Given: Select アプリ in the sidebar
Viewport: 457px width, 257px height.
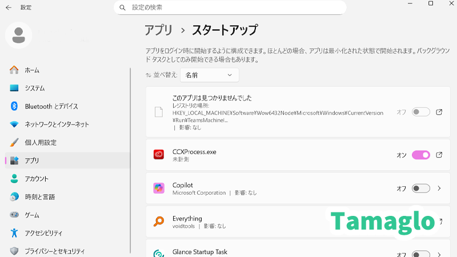Looking at the screenshot, I should click(x=67, y=160).
